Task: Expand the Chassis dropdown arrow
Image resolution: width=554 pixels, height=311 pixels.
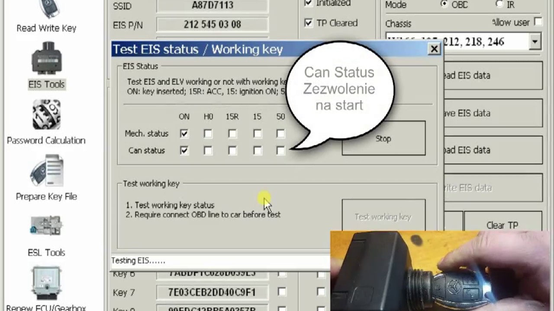Action: click(x=535, y=42)
